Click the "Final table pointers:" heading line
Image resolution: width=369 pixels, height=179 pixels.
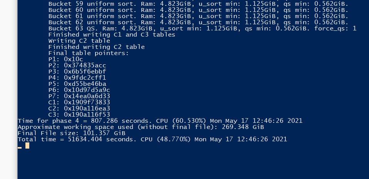tap(89, 53)
